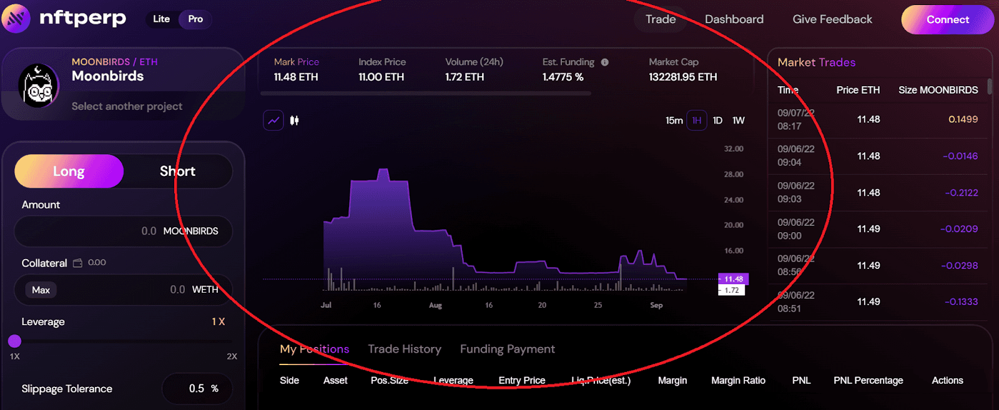
Task: Click the collateral wallet icon
Action: click(x=77, y=263)
